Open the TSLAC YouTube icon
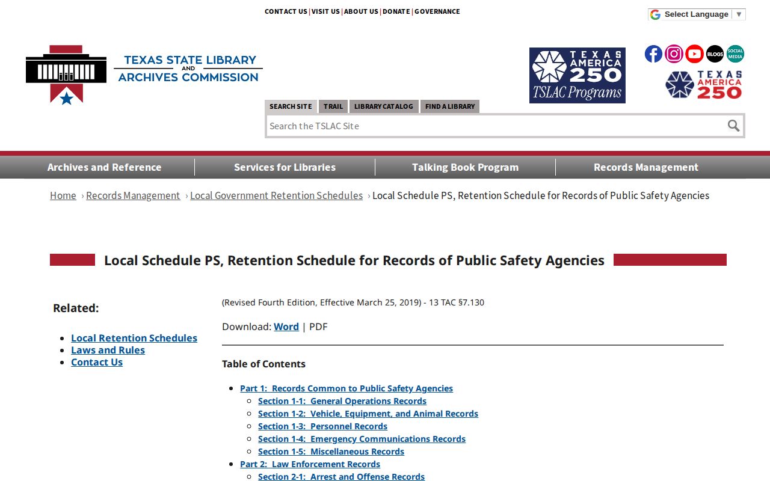This screenshot has height=481, width=770. click(x=694, y=54)
